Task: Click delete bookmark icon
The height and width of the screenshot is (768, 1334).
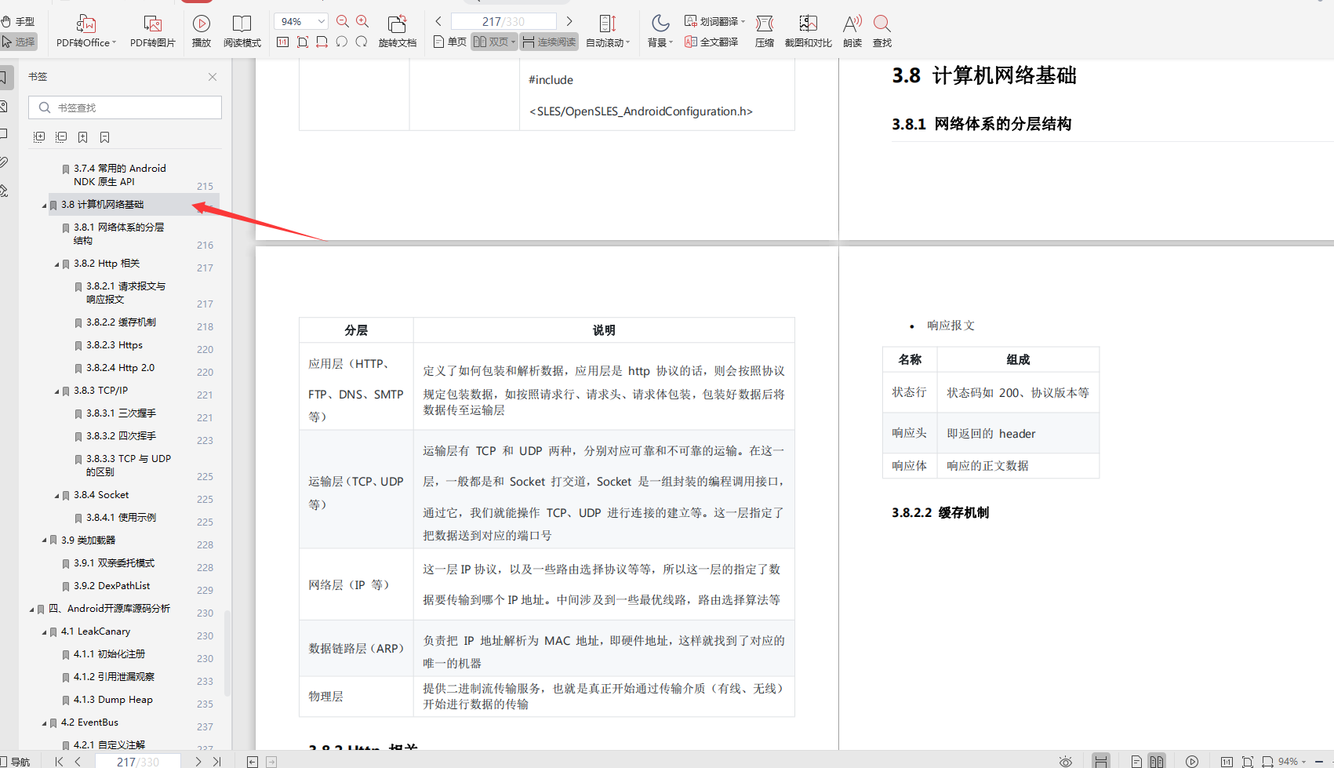Action: (105, 137)
